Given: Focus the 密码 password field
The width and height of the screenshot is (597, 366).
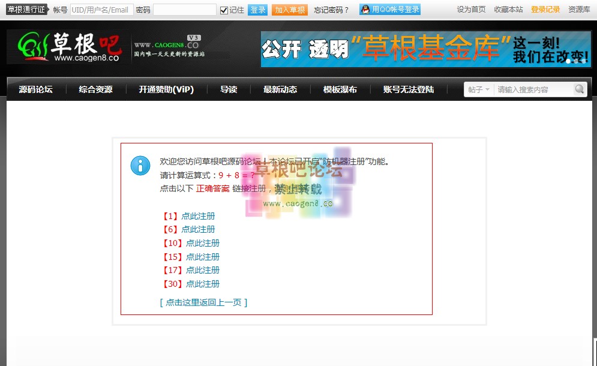Looking at the screenshot, I should 184,10.
